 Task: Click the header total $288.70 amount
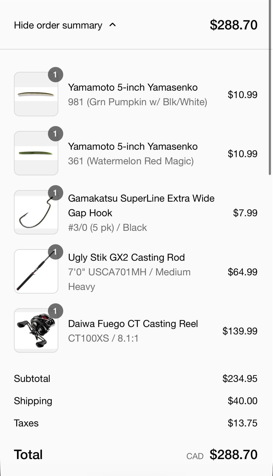pos(233,25)
